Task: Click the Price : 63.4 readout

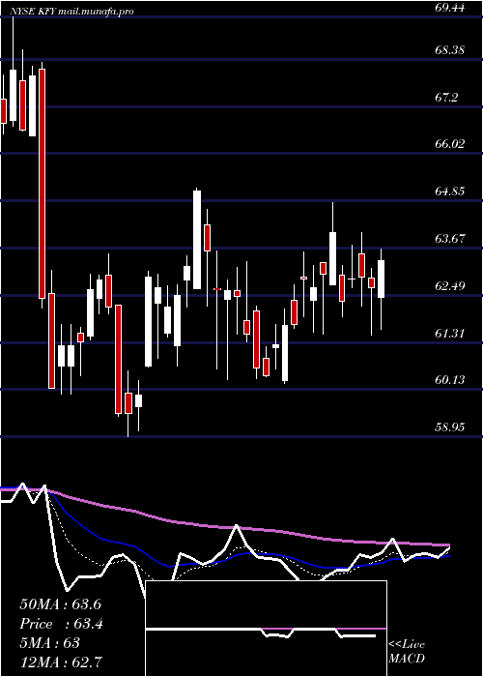Action: [x=61, y=624]
